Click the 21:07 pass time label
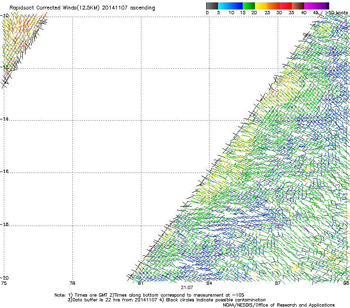The height and width of the screenshot is (308, 350). coord(187,288)
